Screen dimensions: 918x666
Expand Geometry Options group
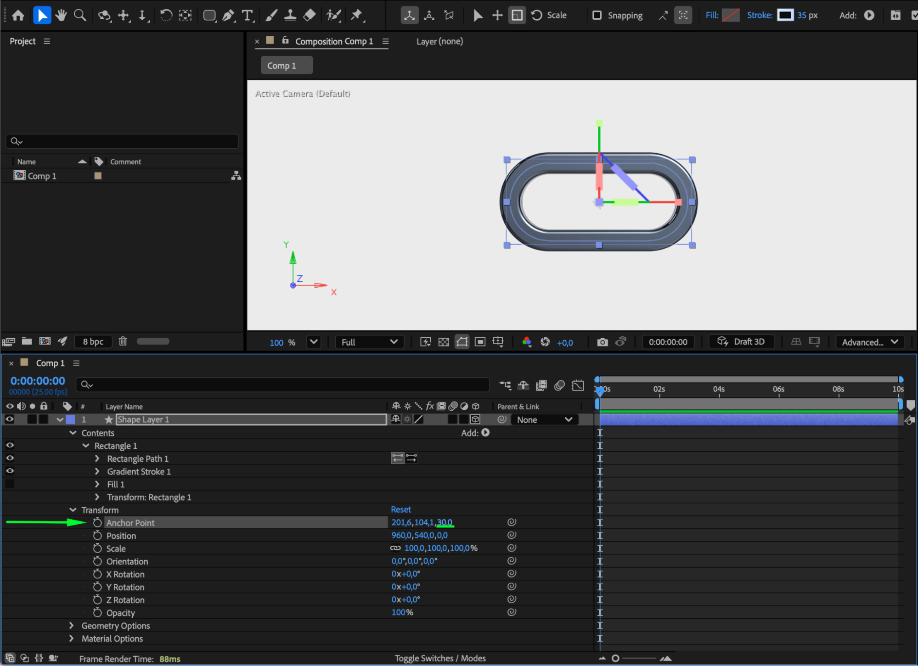pyautogui.click(x=72, y=626)
